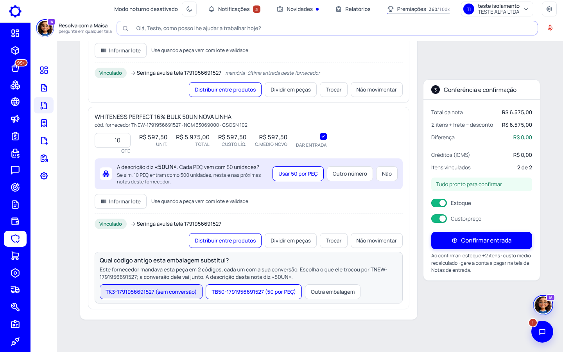Toggle the Estoque switch
563x352 pixels.
tap(439, 203)
